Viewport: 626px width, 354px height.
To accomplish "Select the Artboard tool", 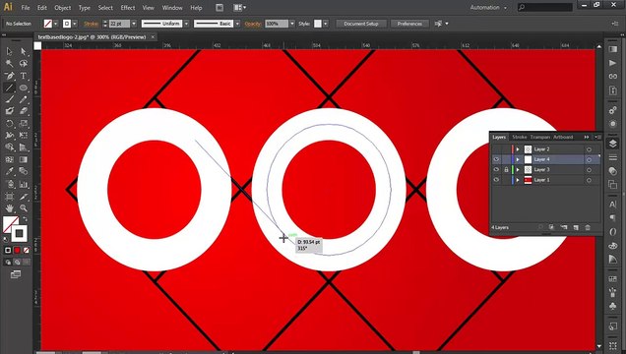I will click(10, 196).
